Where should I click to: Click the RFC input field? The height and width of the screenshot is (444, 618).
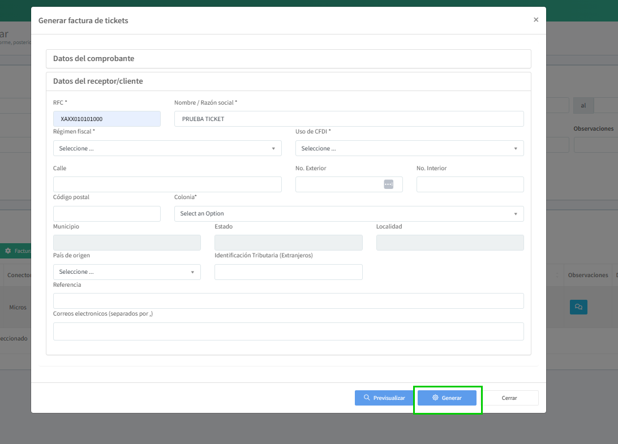tap(107, 119)
